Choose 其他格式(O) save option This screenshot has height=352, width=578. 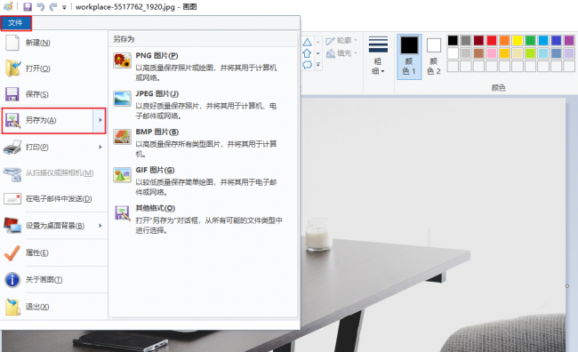[x=204, y=219]
